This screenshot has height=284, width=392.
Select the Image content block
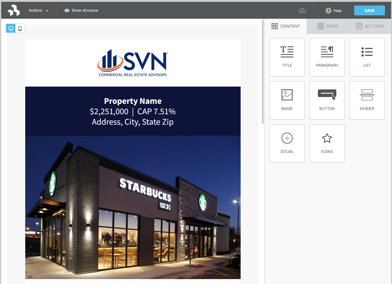287,100
